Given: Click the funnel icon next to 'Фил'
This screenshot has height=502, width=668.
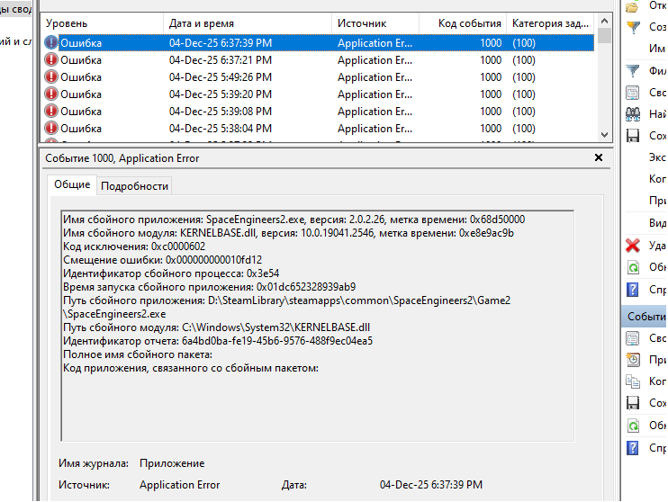Looking at the screenshot, I should pyautogui.click(x=634, y=71).
